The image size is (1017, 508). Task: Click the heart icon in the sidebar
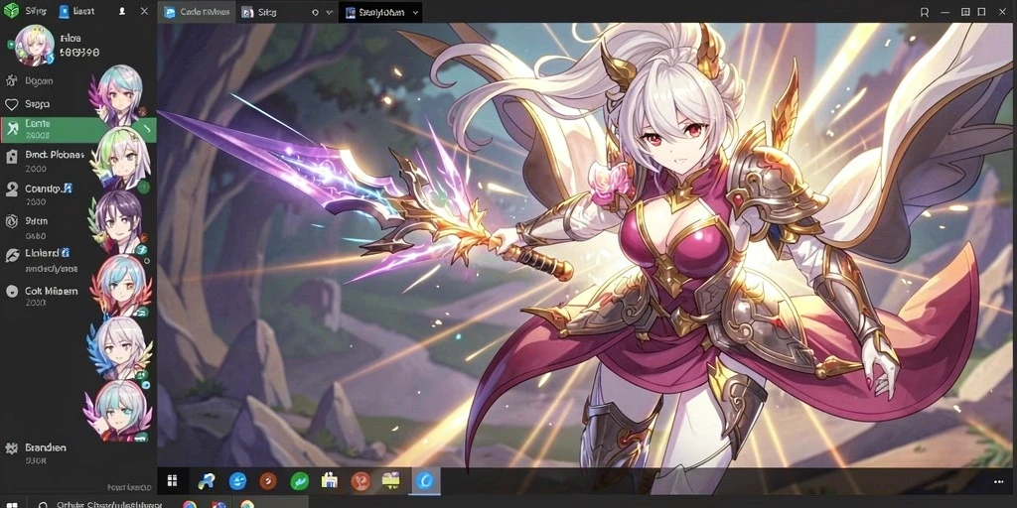[11, 104]
